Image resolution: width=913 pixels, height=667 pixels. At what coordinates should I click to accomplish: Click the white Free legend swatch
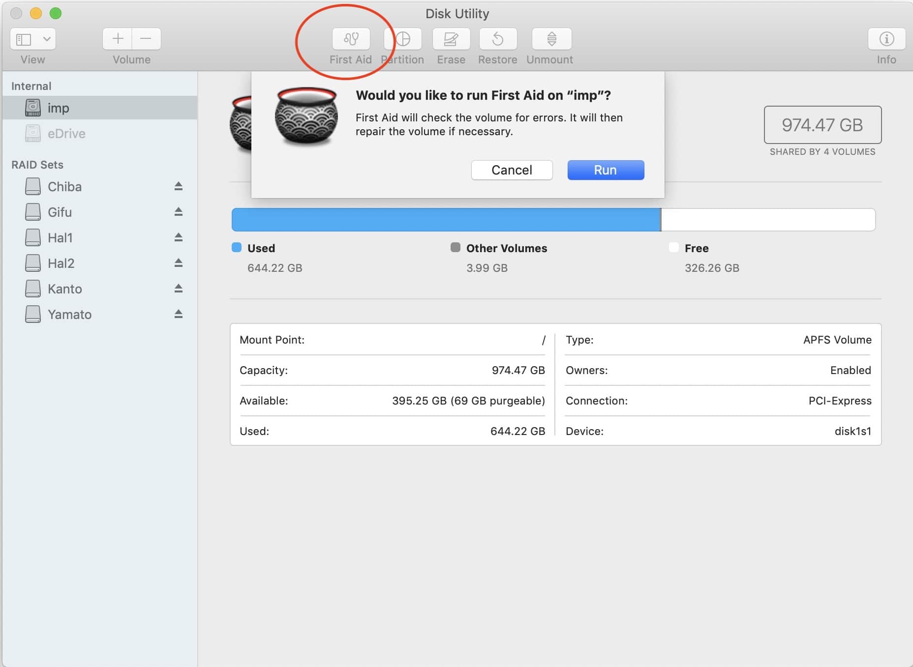(674, 247)
